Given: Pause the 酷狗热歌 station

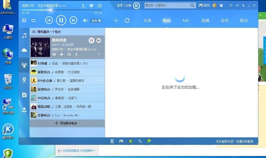Looking at the screenshot, I should 91,40.
